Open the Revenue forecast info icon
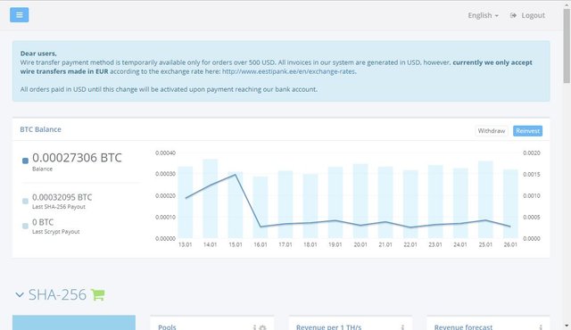Screen dimensions: 571x330 pyautogui.click(x=541, y=327)
